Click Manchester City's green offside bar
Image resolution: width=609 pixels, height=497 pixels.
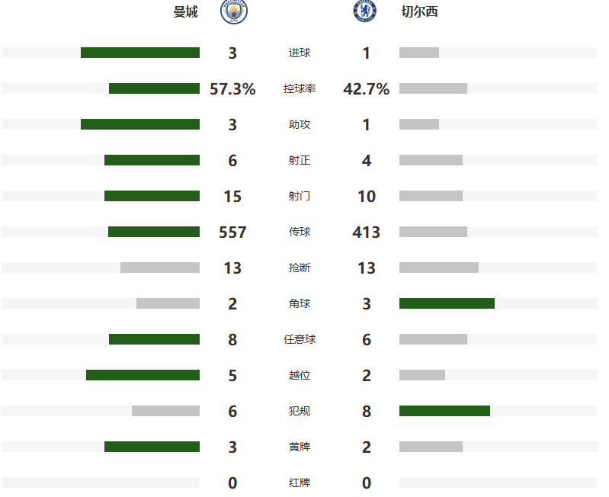click(x=143, y=375)
